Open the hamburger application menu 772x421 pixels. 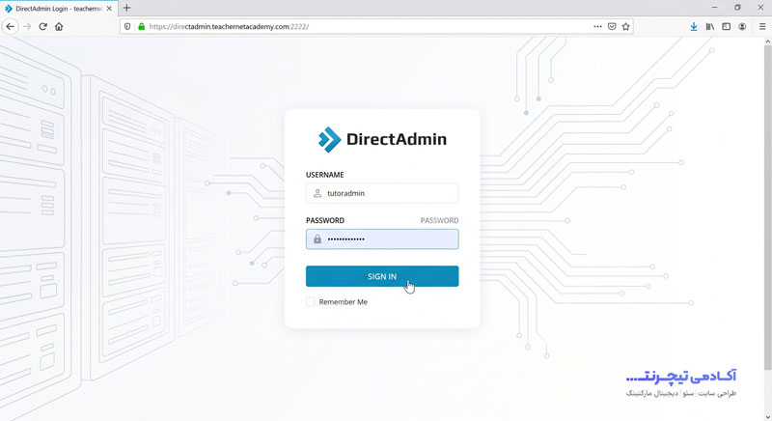pos(761,27)
